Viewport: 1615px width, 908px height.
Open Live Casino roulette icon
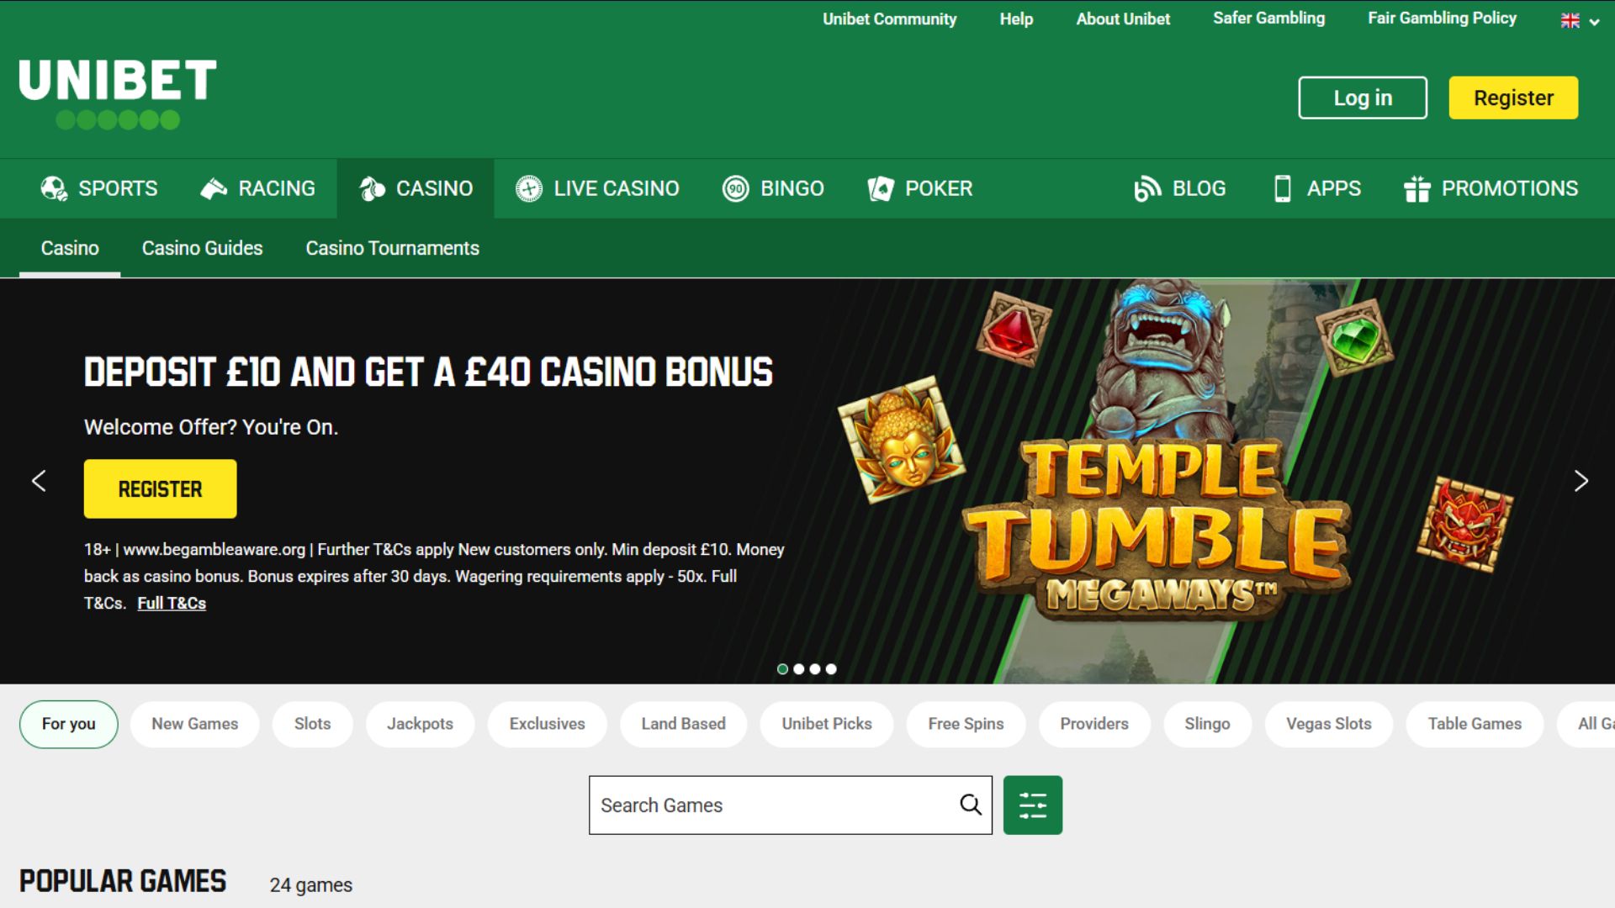pos(529,188)
